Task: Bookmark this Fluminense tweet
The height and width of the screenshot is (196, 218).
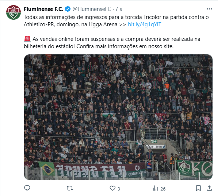Action: (198, 188)
